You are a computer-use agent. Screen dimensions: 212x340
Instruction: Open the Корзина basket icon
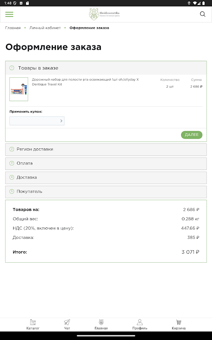pyautogui.click(x=179, y=322)
